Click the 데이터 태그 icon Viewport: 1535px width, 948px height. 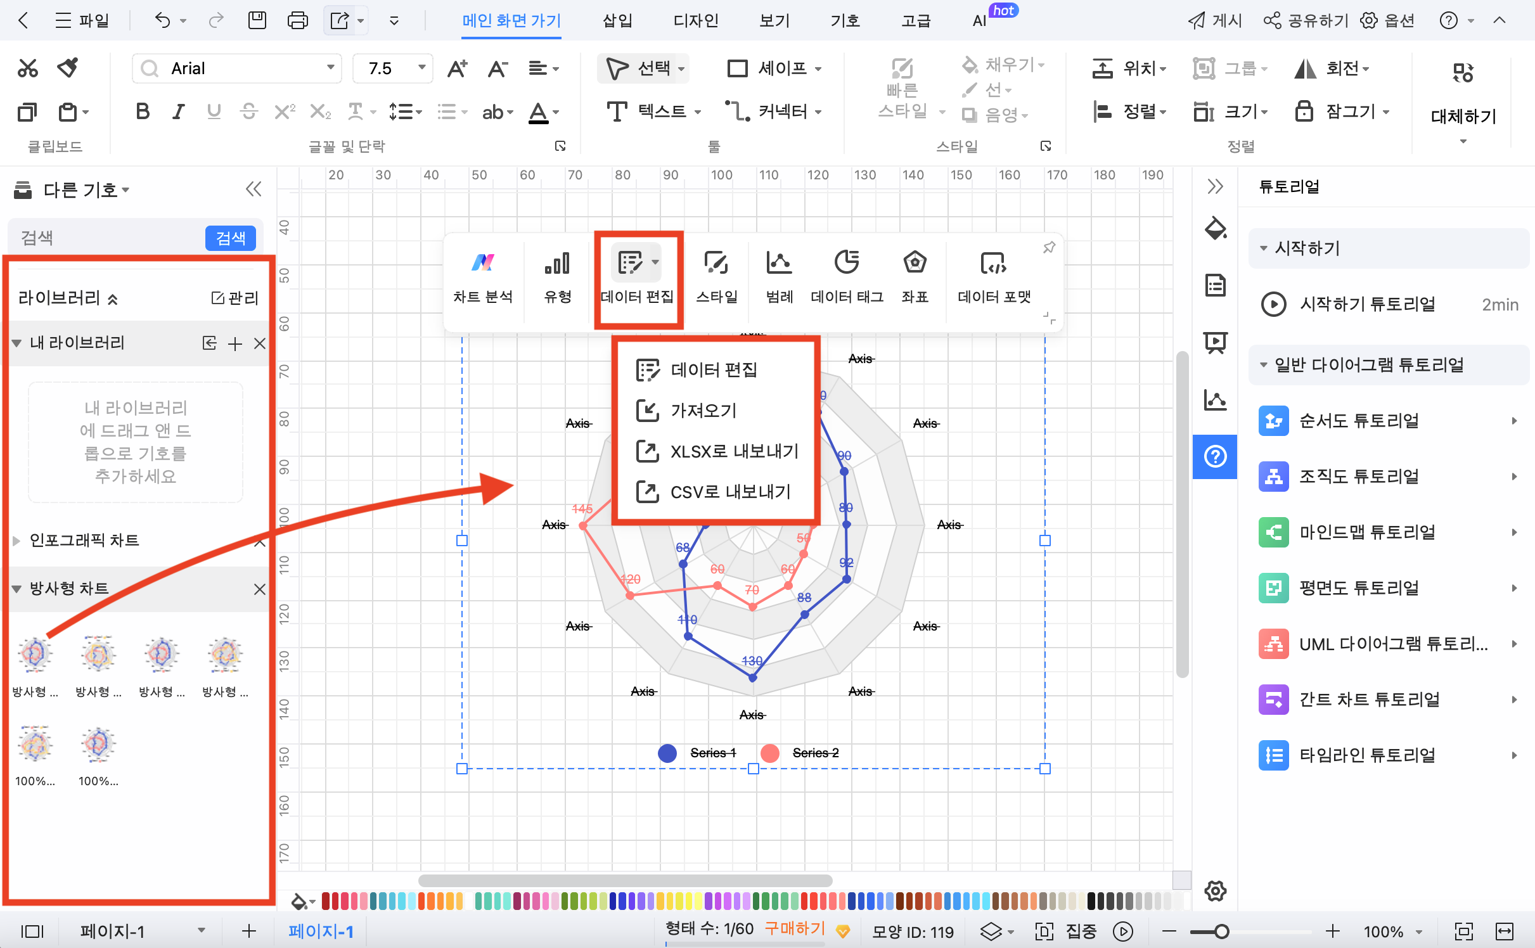847,278
